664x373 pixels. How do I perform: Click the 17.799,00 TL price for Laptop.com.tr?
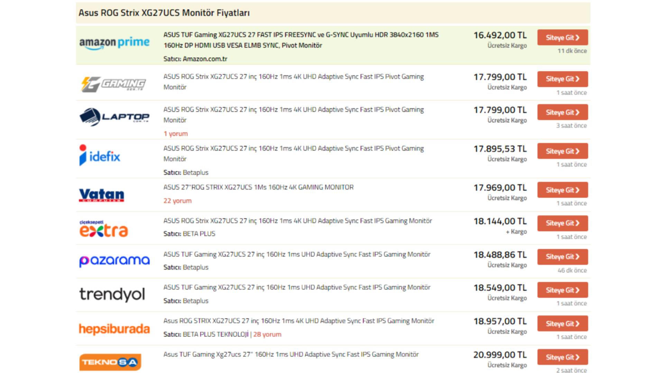click(500, 110)
